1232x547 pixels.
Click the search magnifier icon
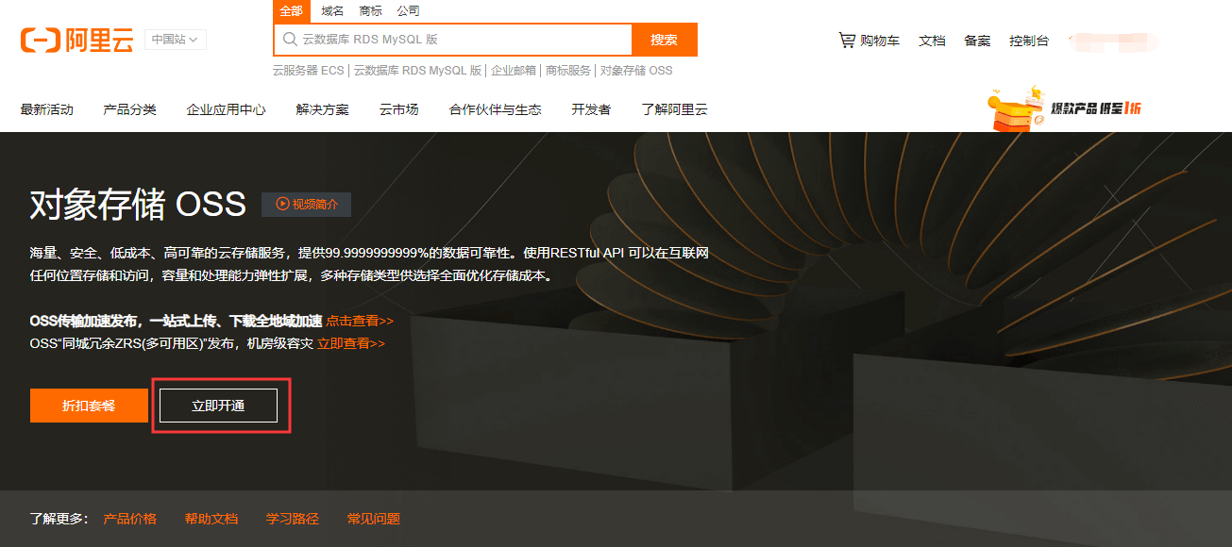click(x=290, y=40)
